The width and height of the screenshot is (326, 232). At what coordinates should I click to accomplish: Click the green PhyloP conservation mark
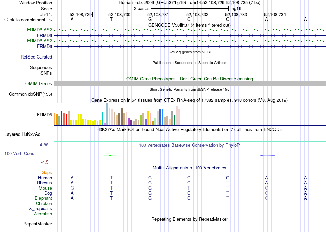110,155
